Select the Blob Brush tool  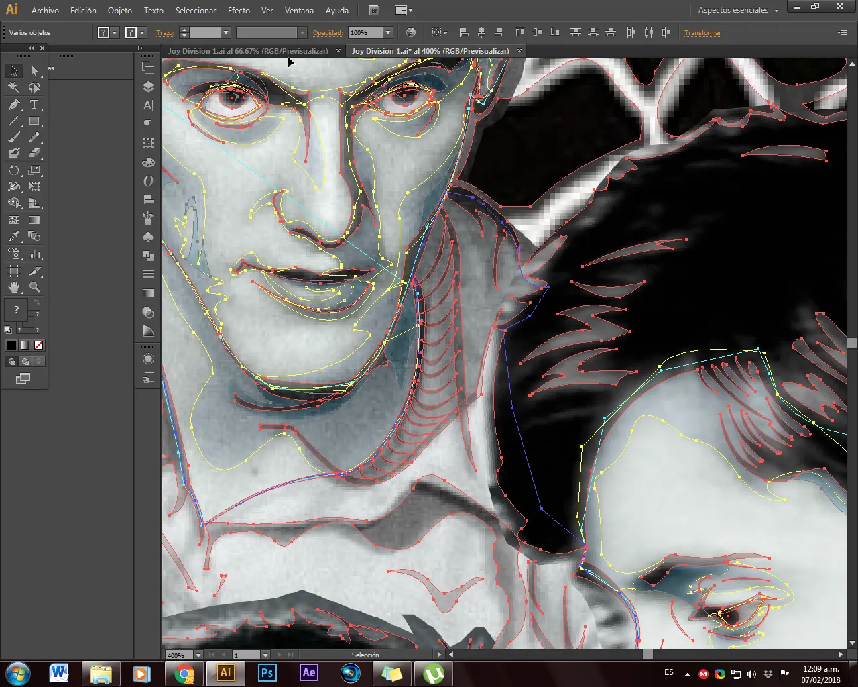[14, 154]
